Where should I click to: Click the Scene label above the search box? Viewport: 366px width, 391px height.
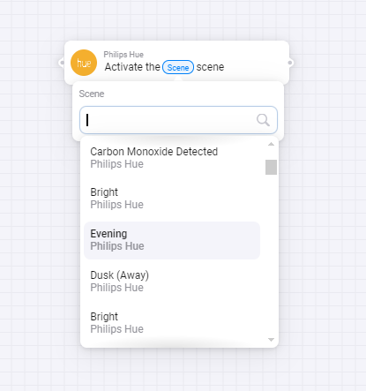(x=92, y=94)
